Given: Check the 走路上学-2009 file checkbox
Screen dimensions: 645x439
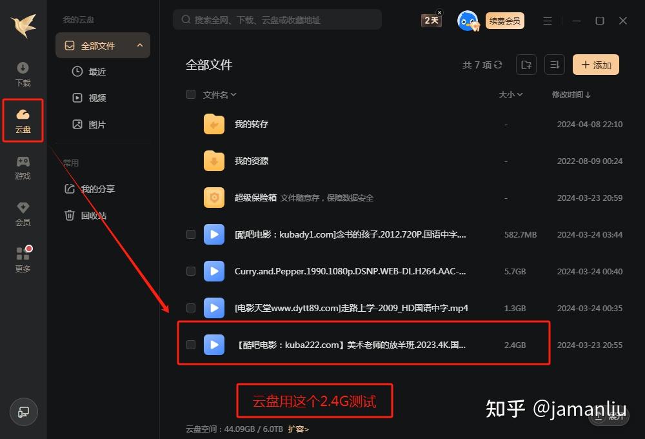Looking at the screenshot, I should click(x=191, y=308).
